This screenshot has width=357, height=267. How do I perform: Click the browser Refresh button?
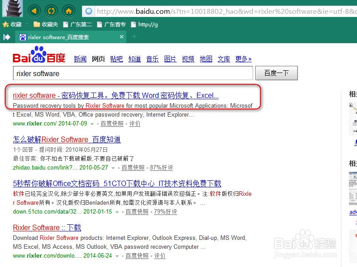pyautogui.click(x=51, y=11)
